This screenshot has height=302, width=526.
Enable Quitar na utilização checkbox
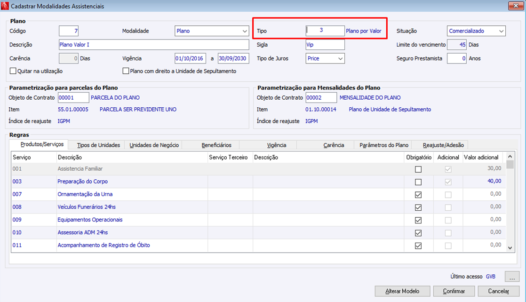pyautogui.click(x=13, y=71)
